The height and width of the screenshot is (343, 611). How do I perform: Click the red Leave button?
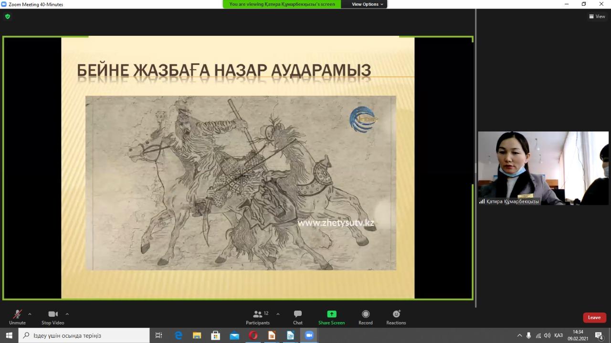click(594, 318)
